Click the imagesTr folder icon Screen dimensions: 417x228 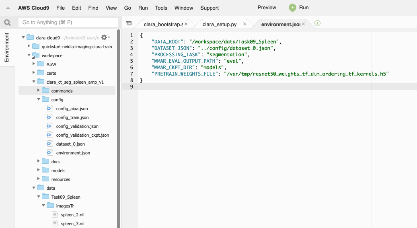(x=50, y=205)
